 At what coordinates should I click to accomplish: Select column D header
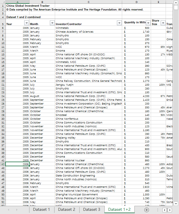tap(136, 2)
